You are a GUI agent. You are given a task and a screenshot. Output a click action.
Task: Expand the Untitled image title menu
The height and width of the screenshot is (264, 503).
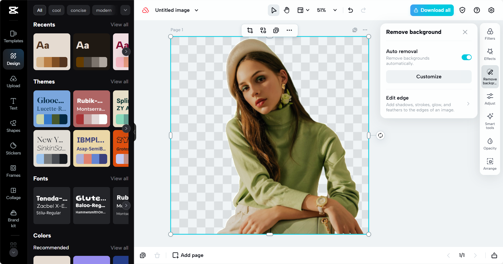point(196,10)
